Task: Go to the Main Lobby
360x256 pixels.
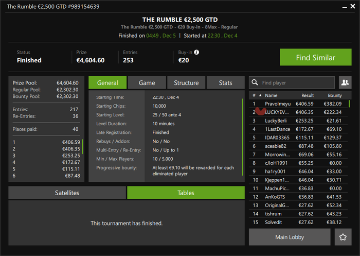Action: (x=290, y=237)
